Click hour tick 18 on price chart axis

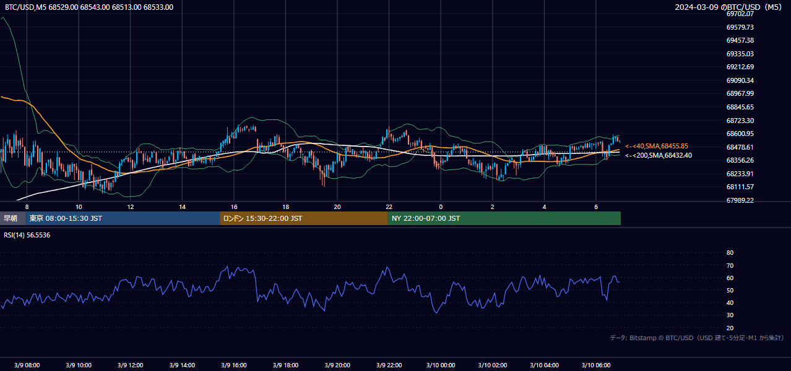[285, 207]
